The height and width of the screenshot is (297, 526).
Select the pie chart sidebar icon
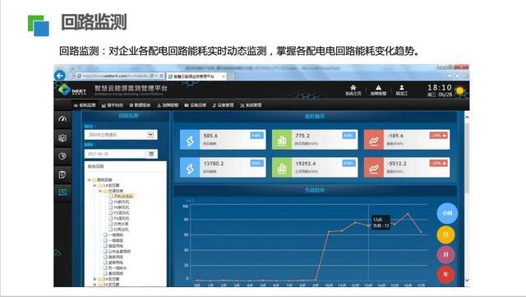click(62, 156)
